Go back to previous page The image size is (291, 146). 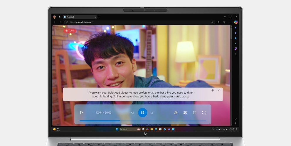[55, 22]
